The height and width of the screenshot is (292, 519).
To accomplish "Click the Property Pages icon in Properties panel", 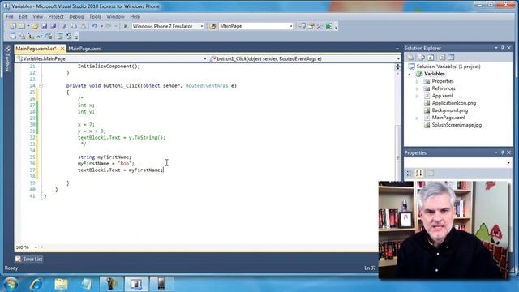I will coord(431,173).
